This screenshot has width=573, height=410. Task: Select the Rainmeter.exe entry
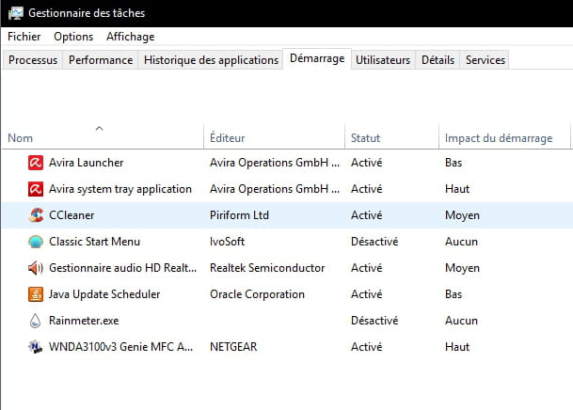coord(84,321)
